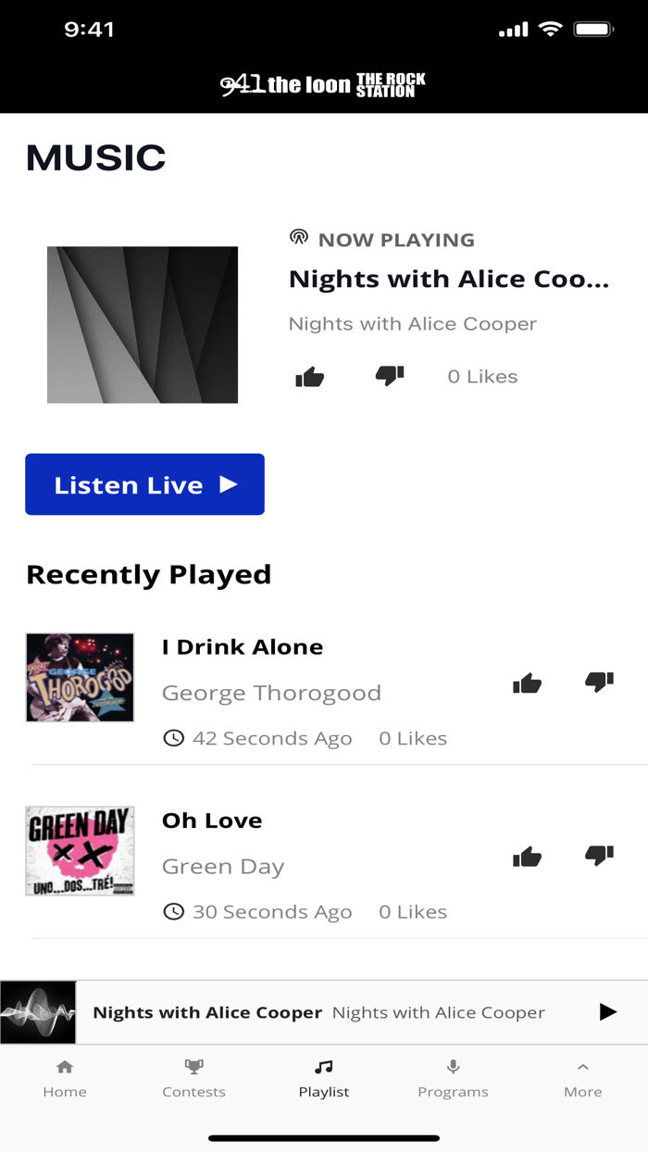Click the clock icon next to 42 Seconds Ago

(x=176, y=737)
